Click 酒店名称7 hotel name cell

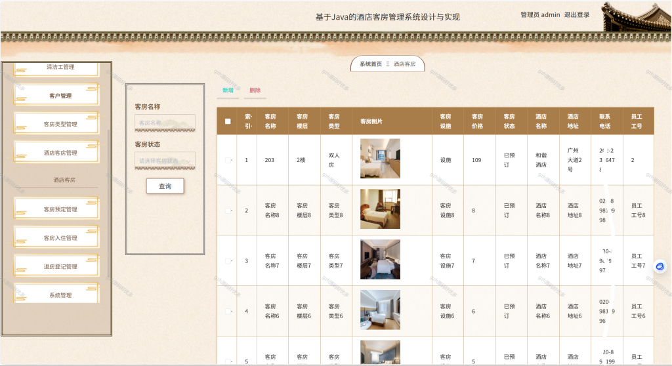pos(543,261)
